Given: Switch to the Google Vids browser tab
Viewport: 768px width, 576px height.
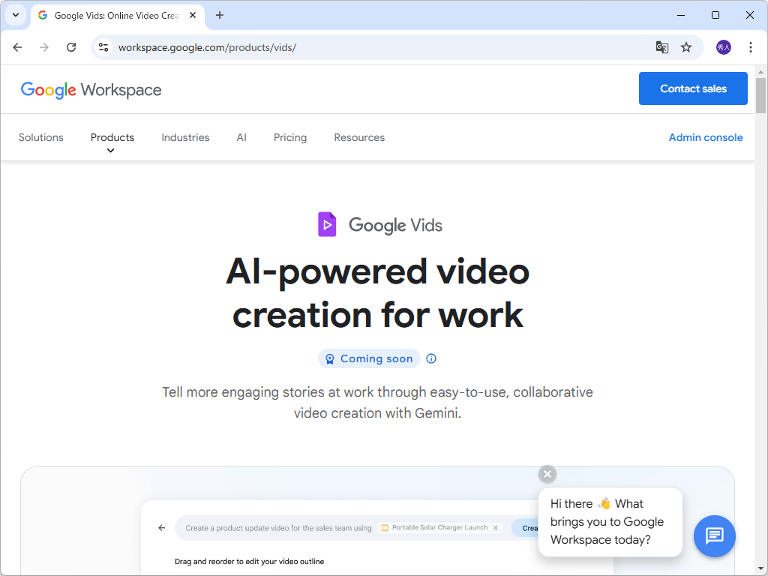Looking at the screenshot, I should click(x=112, y=15).
